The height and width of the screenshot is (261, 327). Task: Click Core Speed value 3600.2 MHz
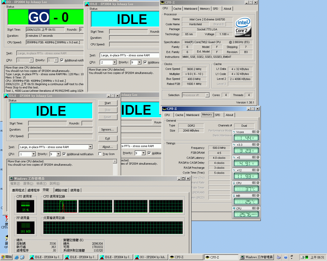pyautogui.click(x=194, y=69)
